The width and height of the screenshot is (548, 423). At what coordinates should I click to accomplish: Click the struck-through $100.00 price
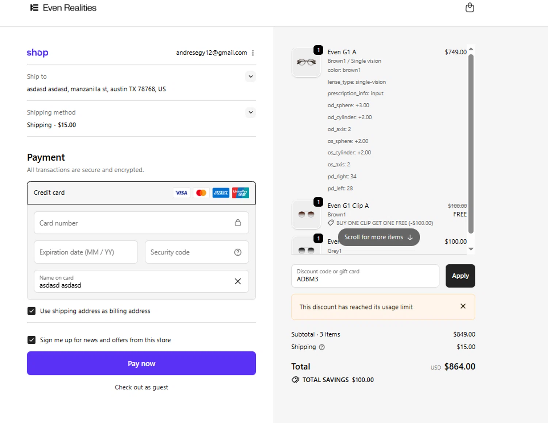tap(457, 206)
